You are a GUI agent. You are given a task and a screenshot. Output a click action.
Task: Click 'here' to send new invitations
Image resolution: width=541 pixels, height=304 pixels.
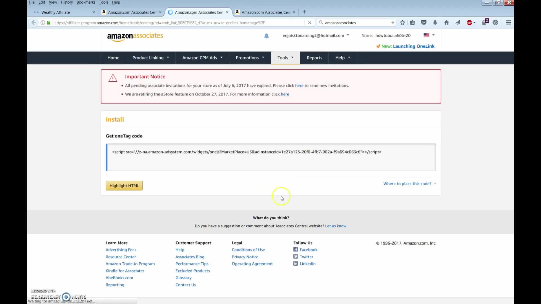[x=299, y=86]
